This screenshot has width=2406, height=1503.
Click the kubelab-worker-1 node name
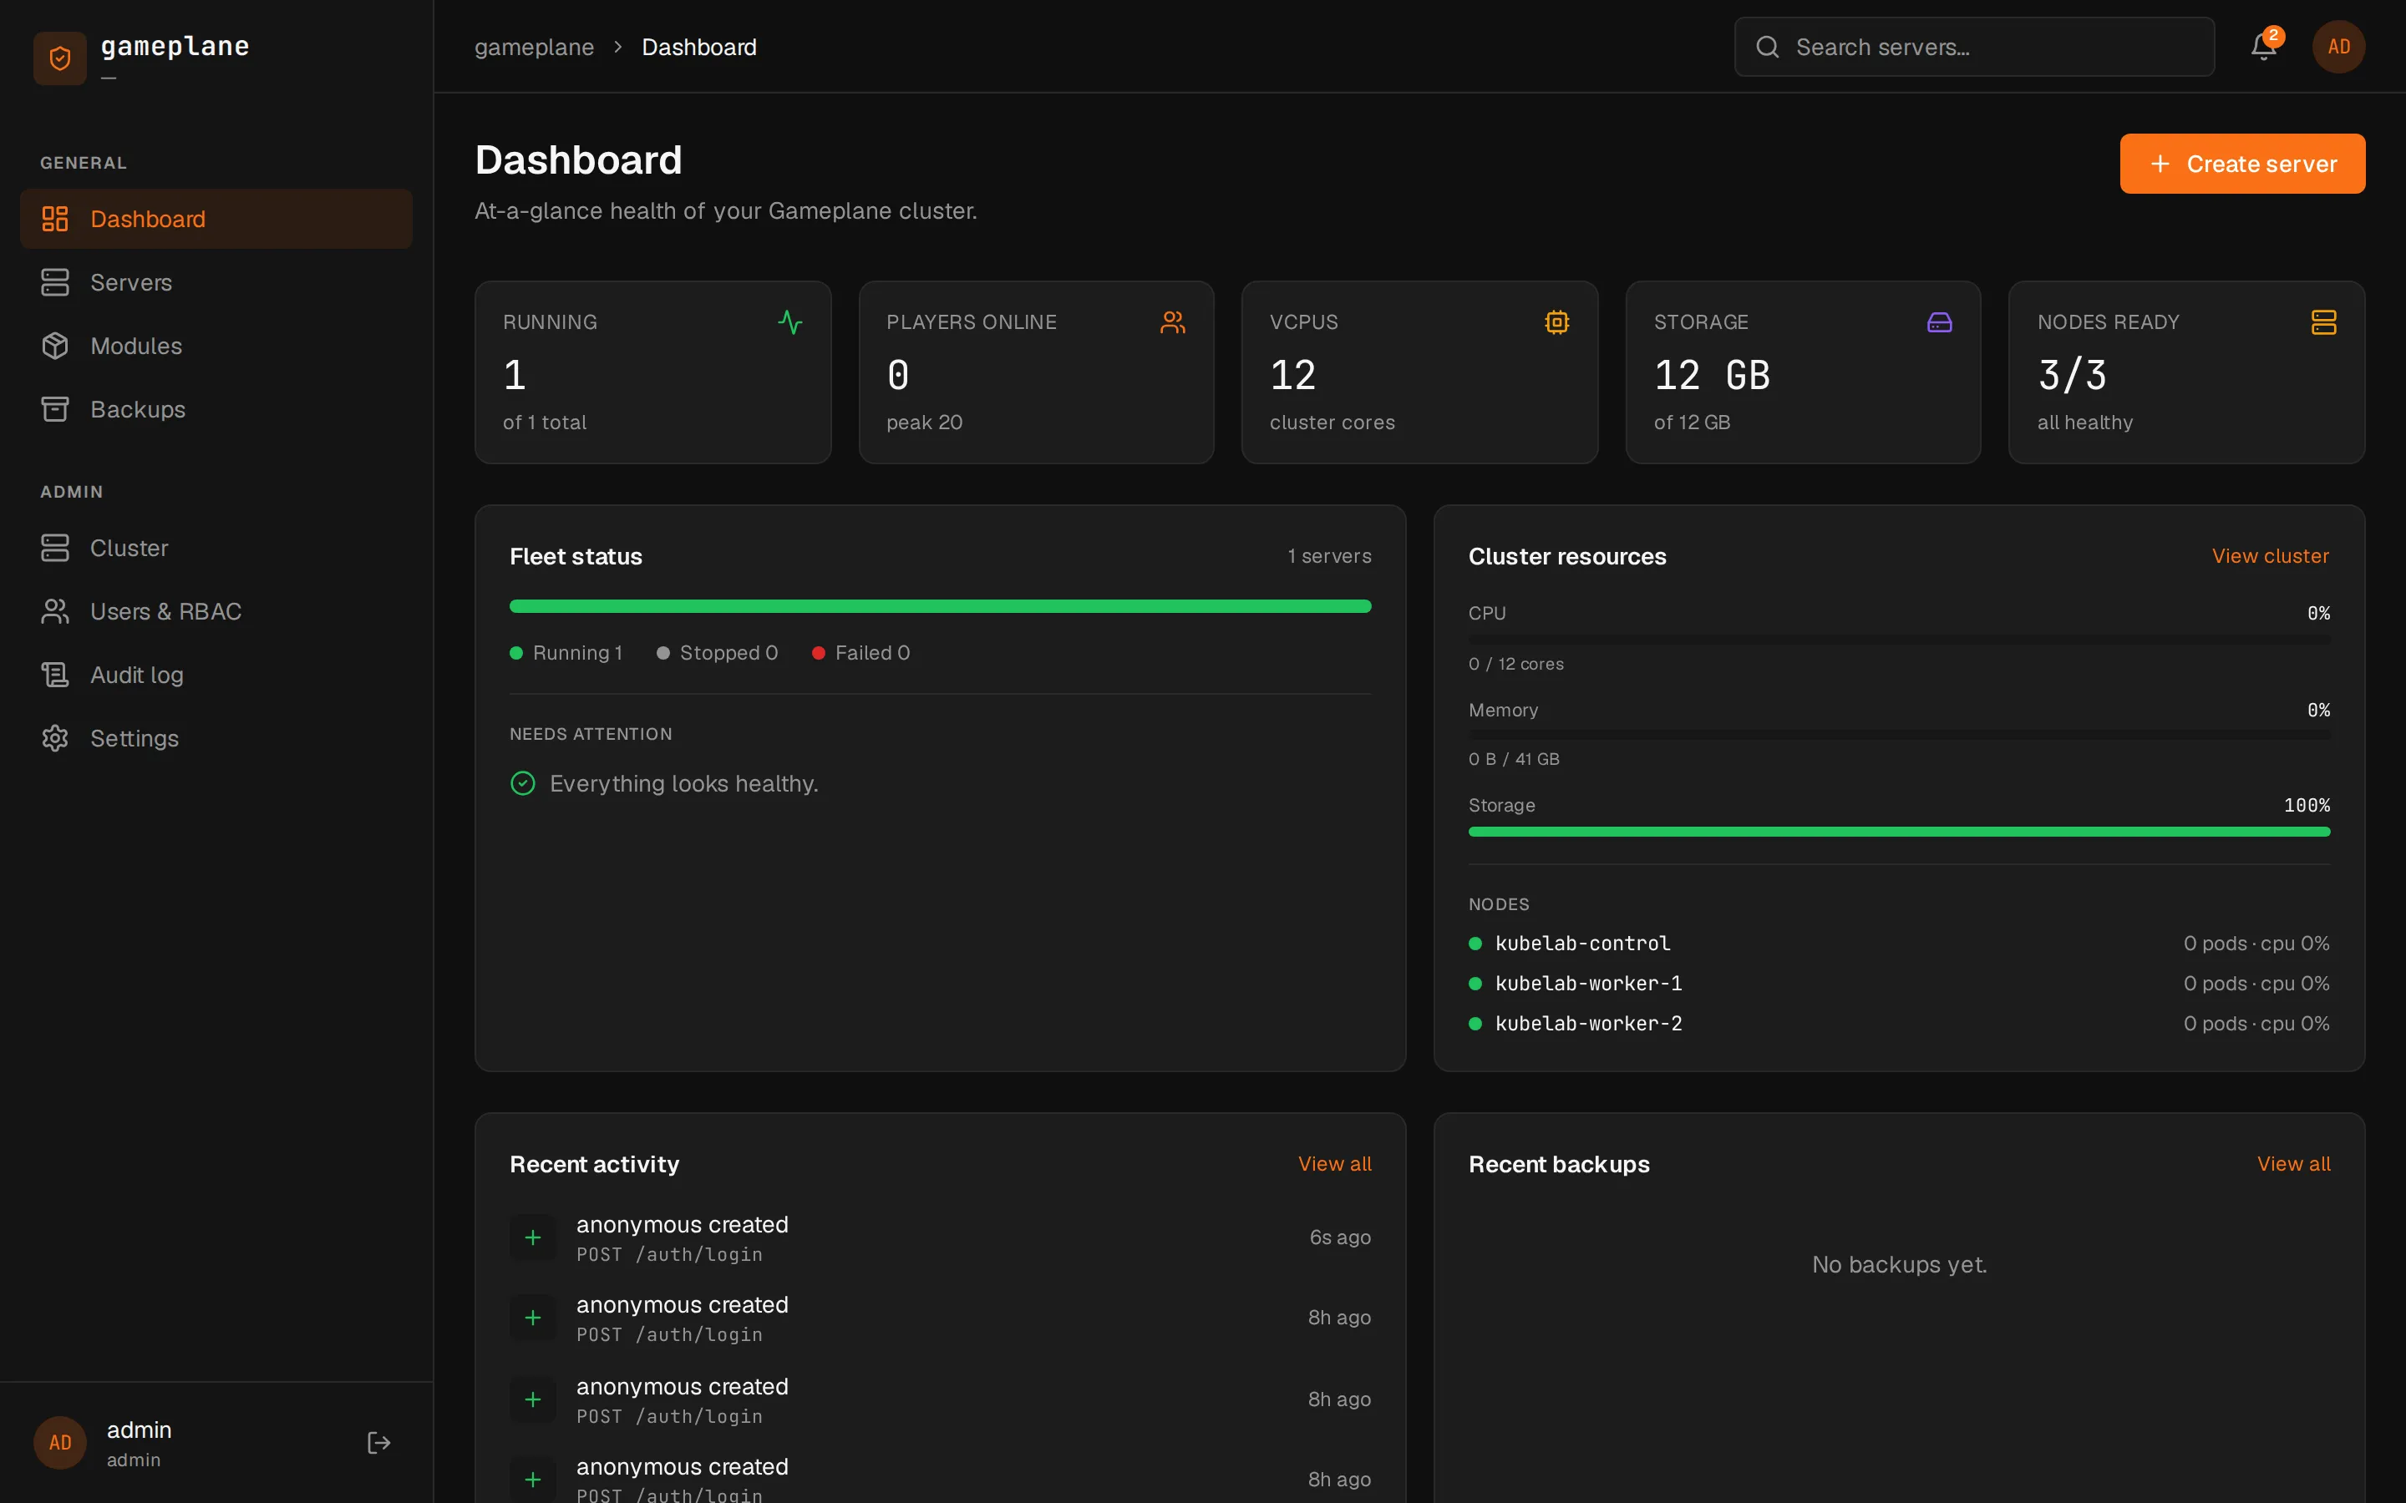[1589, 983]
